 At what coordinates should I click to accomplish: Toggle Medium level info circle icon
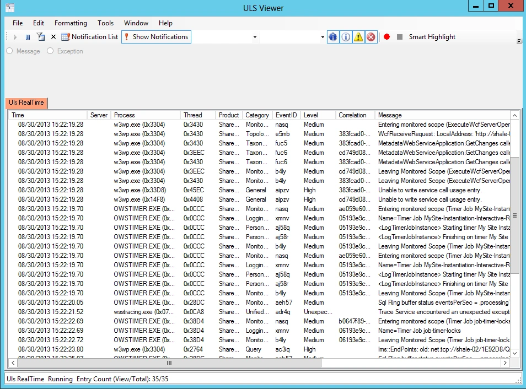coord(346,37)
